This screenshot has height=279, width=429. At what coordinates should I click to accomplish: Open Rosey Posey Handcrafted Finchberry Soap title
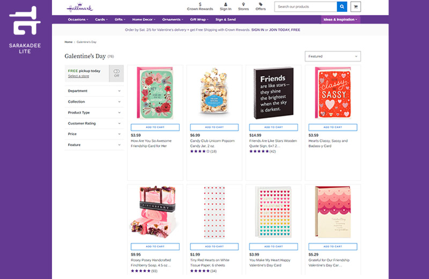(x=151, y=263)
